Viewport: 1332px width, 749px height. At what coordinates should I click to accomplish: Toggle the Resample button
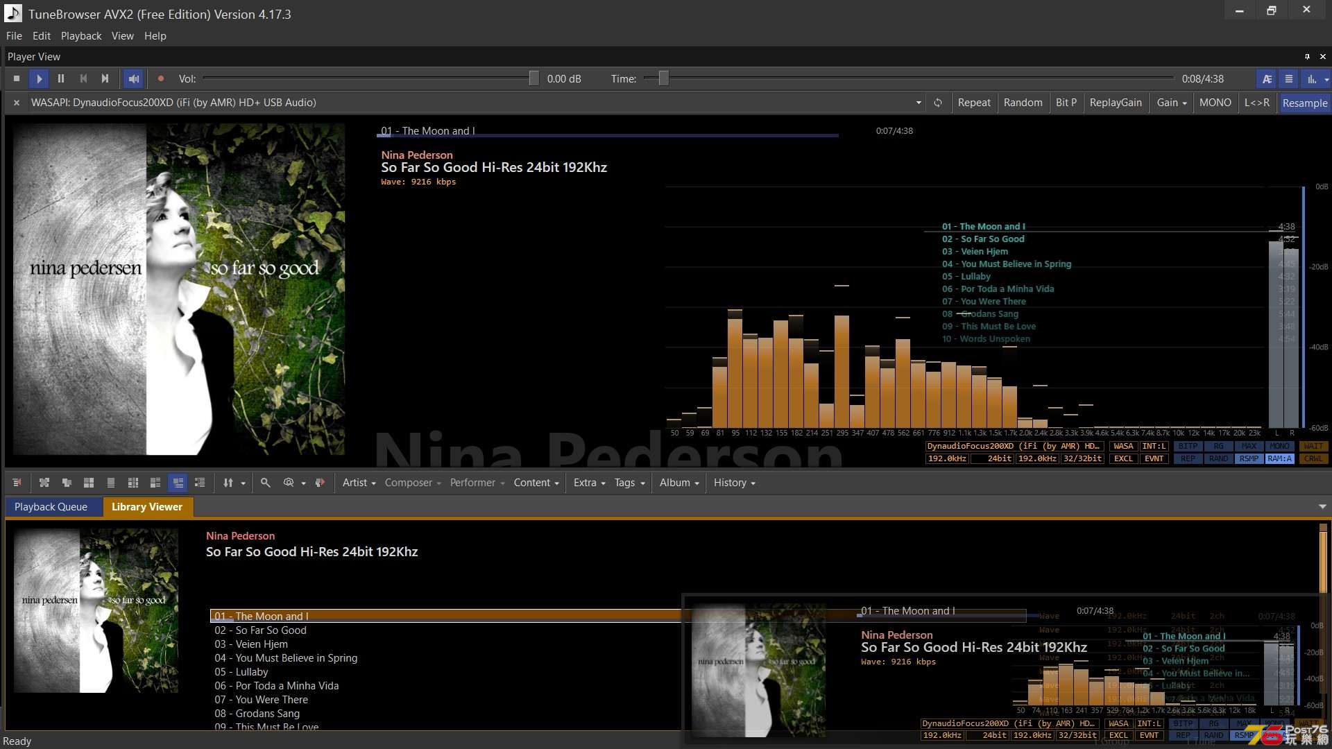tap(1304, 103)
